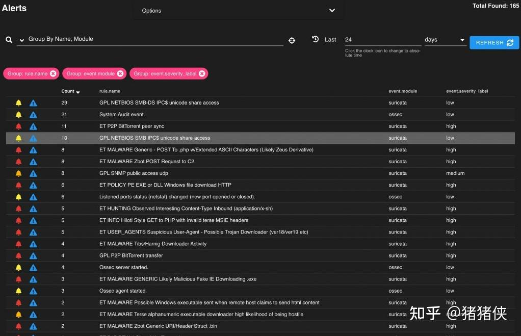Viewport: 521px width, 336px height.
Task: Click red bell for ET P2P BitTorrent peer sync
Action: tap(18, 126)
